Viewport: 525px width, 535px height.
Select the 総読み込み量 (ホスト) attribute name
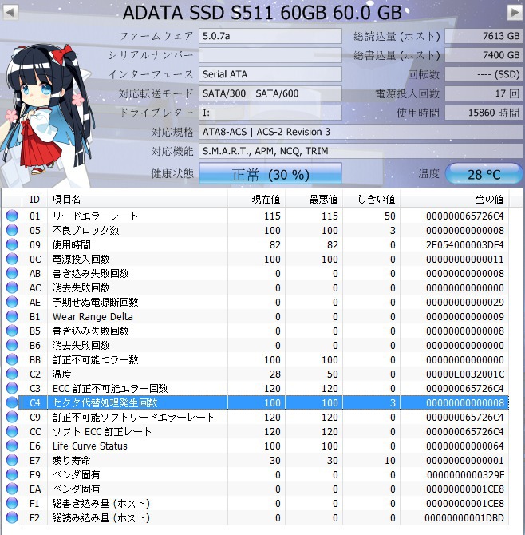101,518
